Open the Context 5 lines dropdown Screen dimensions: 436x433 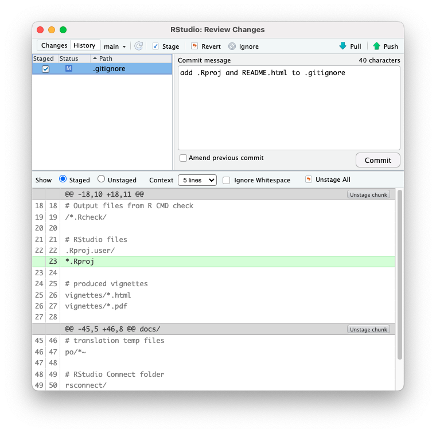click(x=197, y=180)
